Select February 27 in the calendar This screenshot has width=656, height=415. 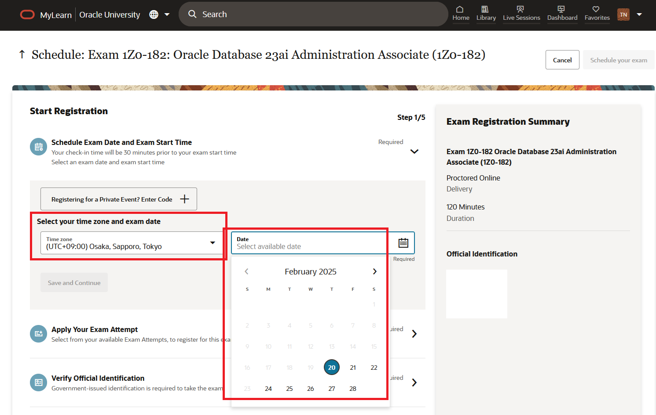332,389
